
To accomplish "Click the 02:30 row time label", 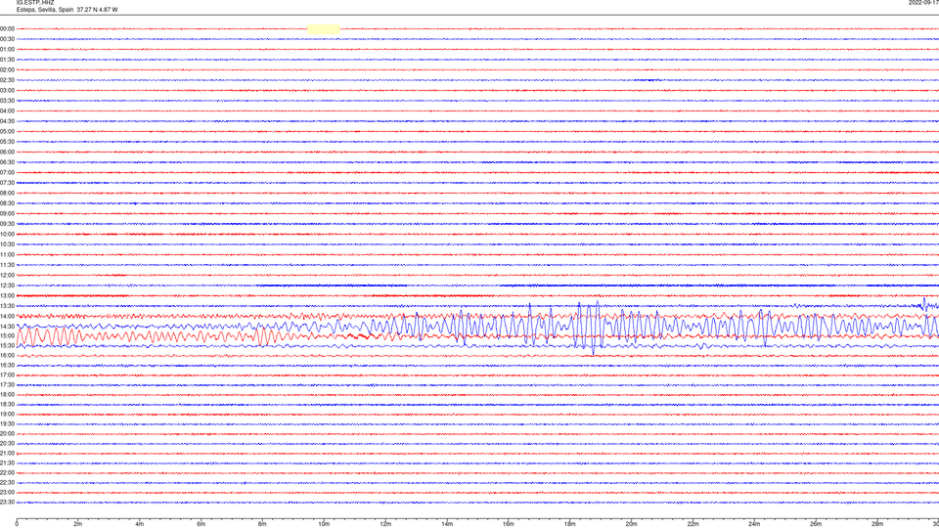I will [x=7, y=80].
